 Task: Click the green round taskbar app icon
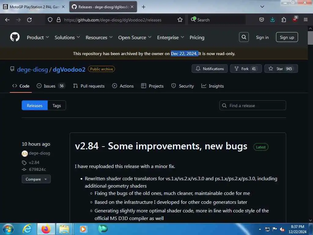[103, 229]
